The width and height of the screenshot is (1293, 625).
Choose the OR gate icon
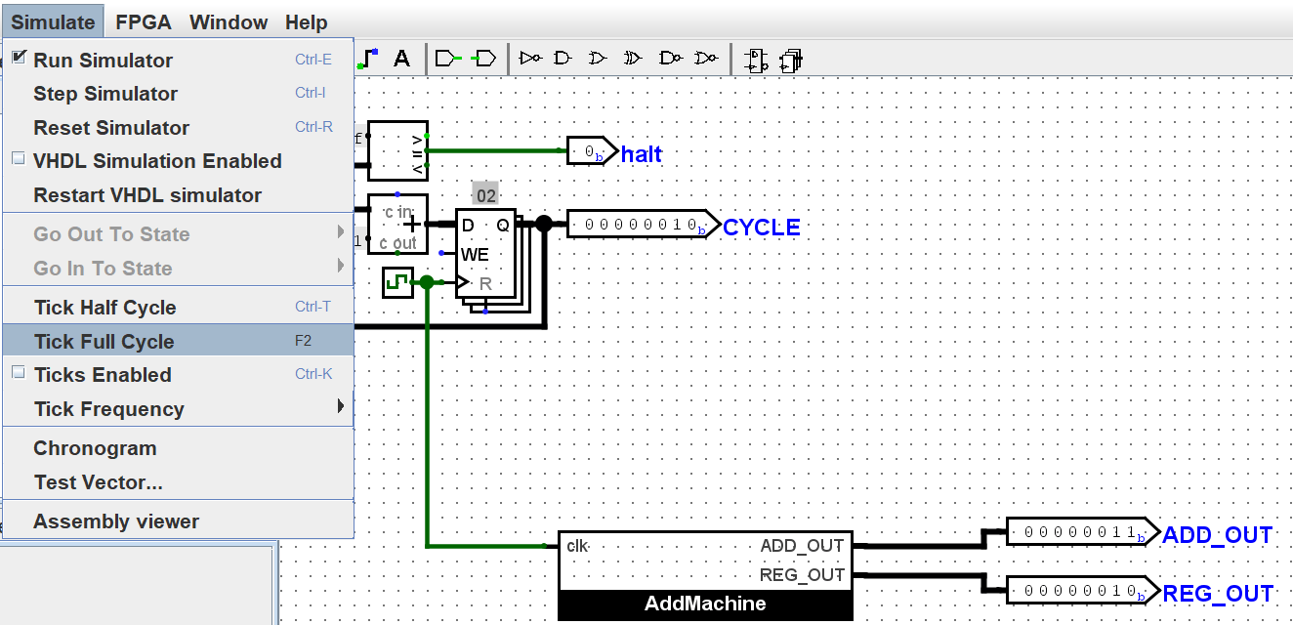tap(597, 59)
